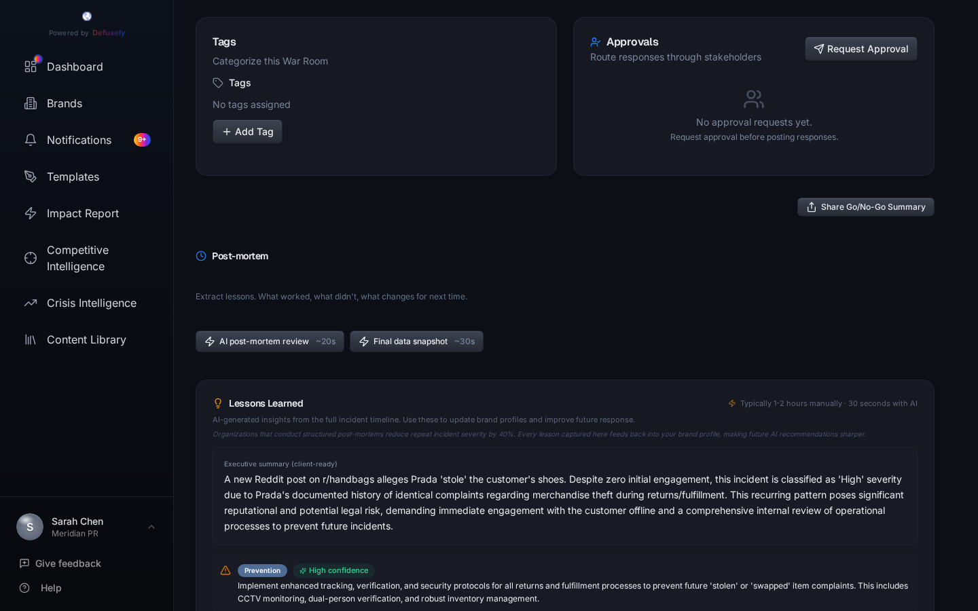Click the Defusely logo at the top

pos(87,16)
